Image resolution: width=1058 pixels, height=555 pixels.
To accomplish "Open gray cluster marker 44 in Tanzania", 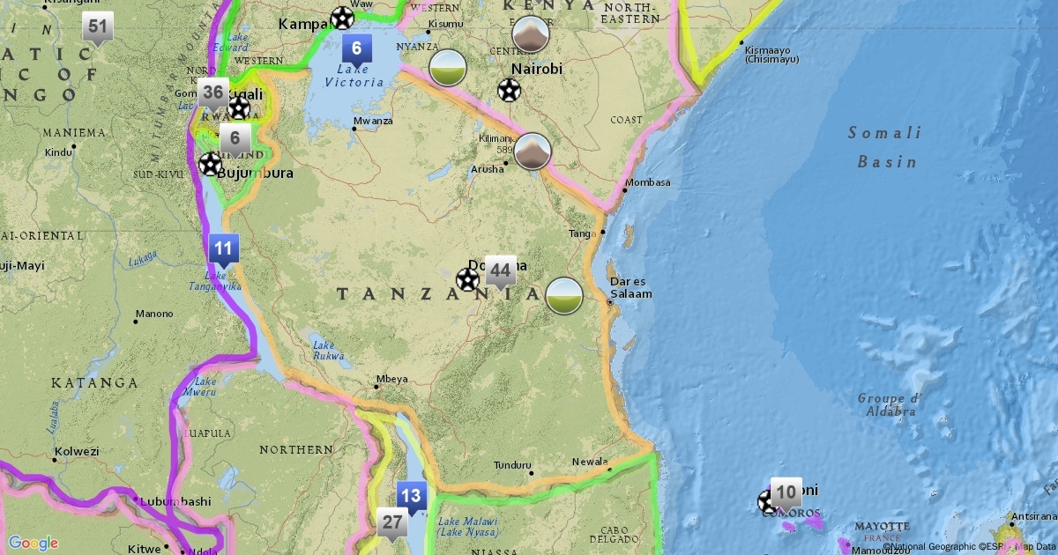I will 501,270.
